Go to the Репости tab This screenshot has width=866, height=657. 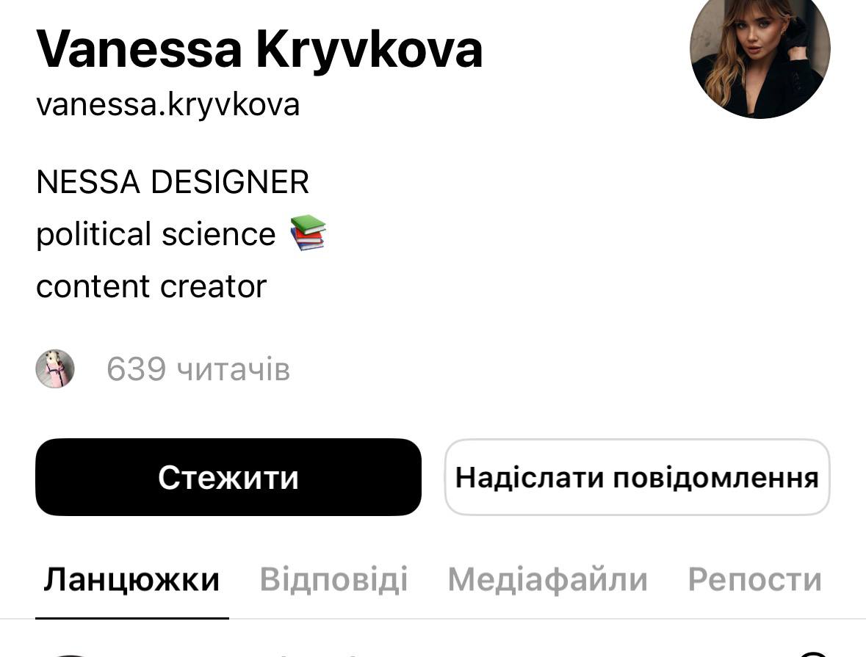(754, 579)
